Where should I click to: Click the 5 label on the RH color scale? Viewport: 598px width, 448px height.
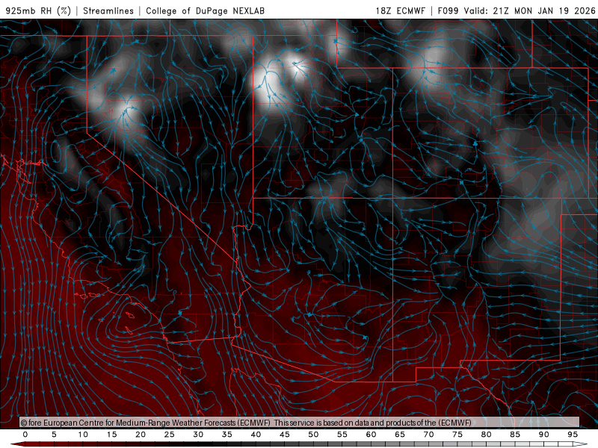54,435
